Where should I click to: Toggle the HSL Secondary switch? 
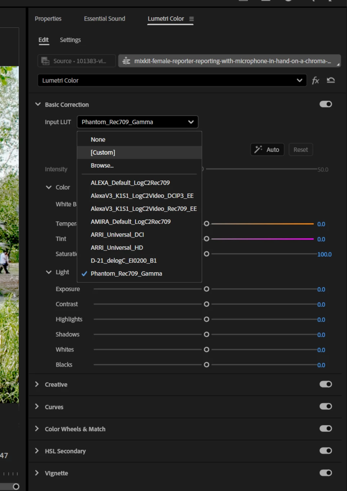tap(326, 451)
